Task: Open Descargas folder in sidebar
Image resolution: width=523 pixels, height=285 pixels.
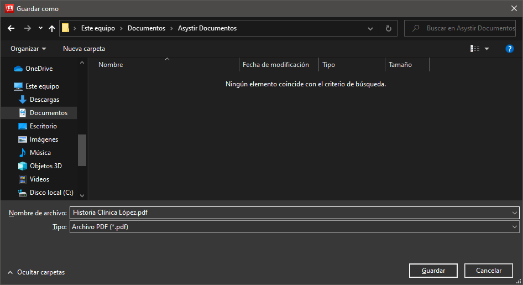Action: coord(44,100)
